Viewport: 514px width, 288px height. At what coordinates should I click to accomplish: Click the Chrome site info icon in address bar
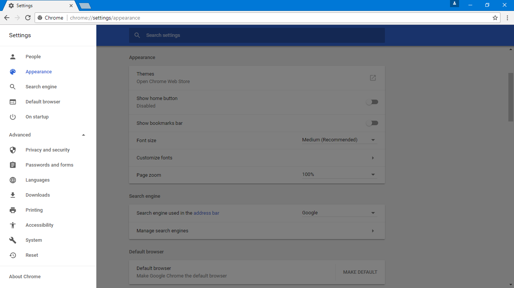(40, 18)
